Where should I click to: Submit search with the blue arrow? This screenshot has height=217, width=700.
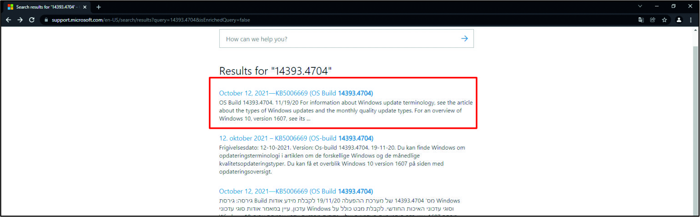[x=464, y=39]
